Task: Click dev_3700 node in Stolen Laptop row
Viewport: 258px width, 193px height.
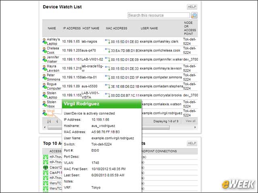Action: point(191,95)
